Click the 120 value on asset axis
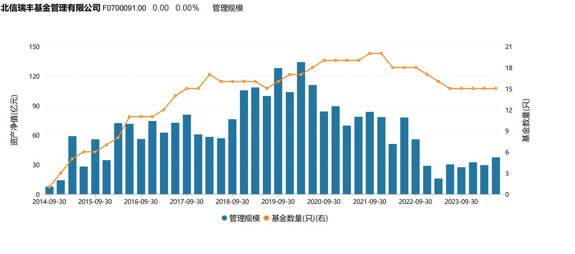 35,76
